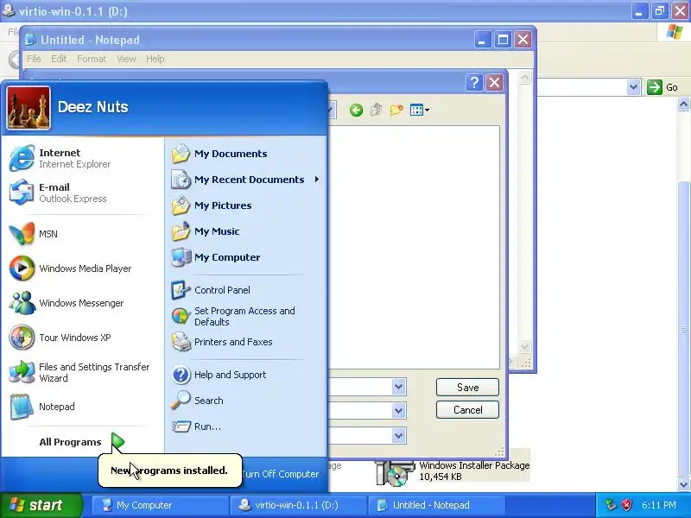Open Notepad's File menu
The width and height of the screenshot is (691, 518).
tap(34, 59)
